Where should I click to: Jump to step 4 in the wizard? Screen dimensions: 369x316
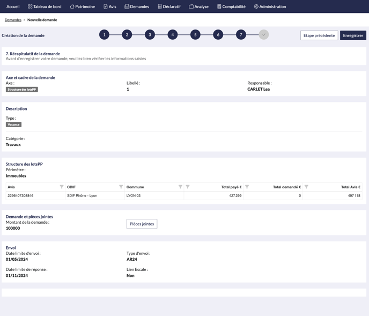click(173, 35)
